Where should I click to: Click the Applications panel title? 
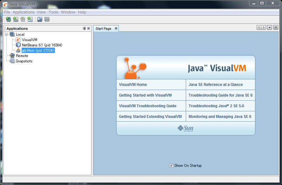click(17, 29)
